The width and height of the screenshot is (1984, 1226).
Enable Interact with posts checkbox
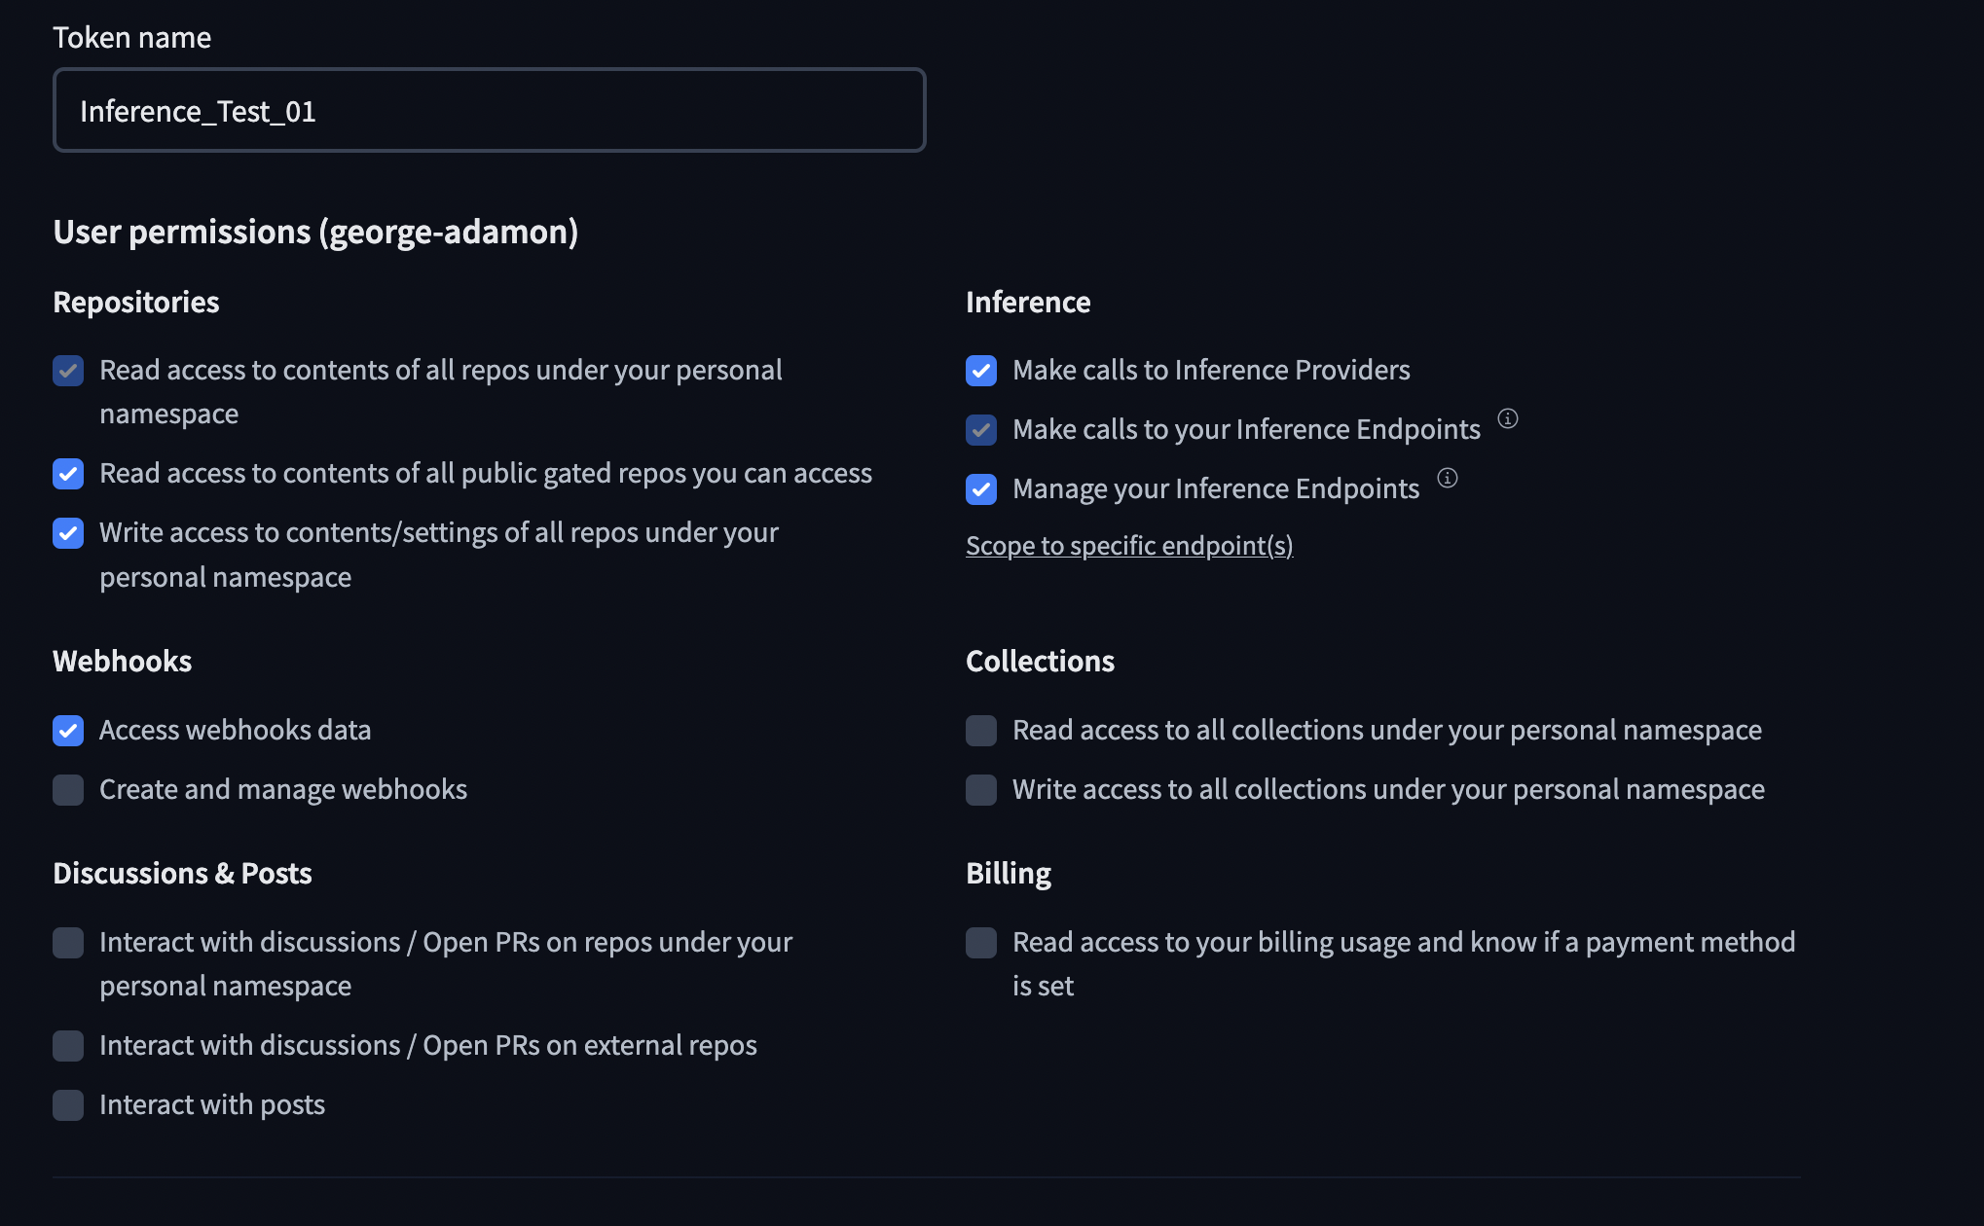coord(68,1105)
